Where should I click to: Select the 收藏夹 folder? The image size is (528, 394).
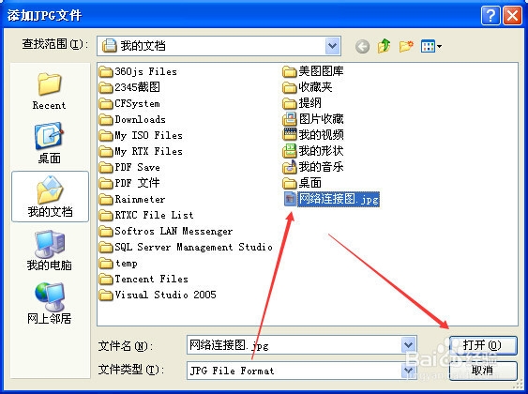[308, 87]
